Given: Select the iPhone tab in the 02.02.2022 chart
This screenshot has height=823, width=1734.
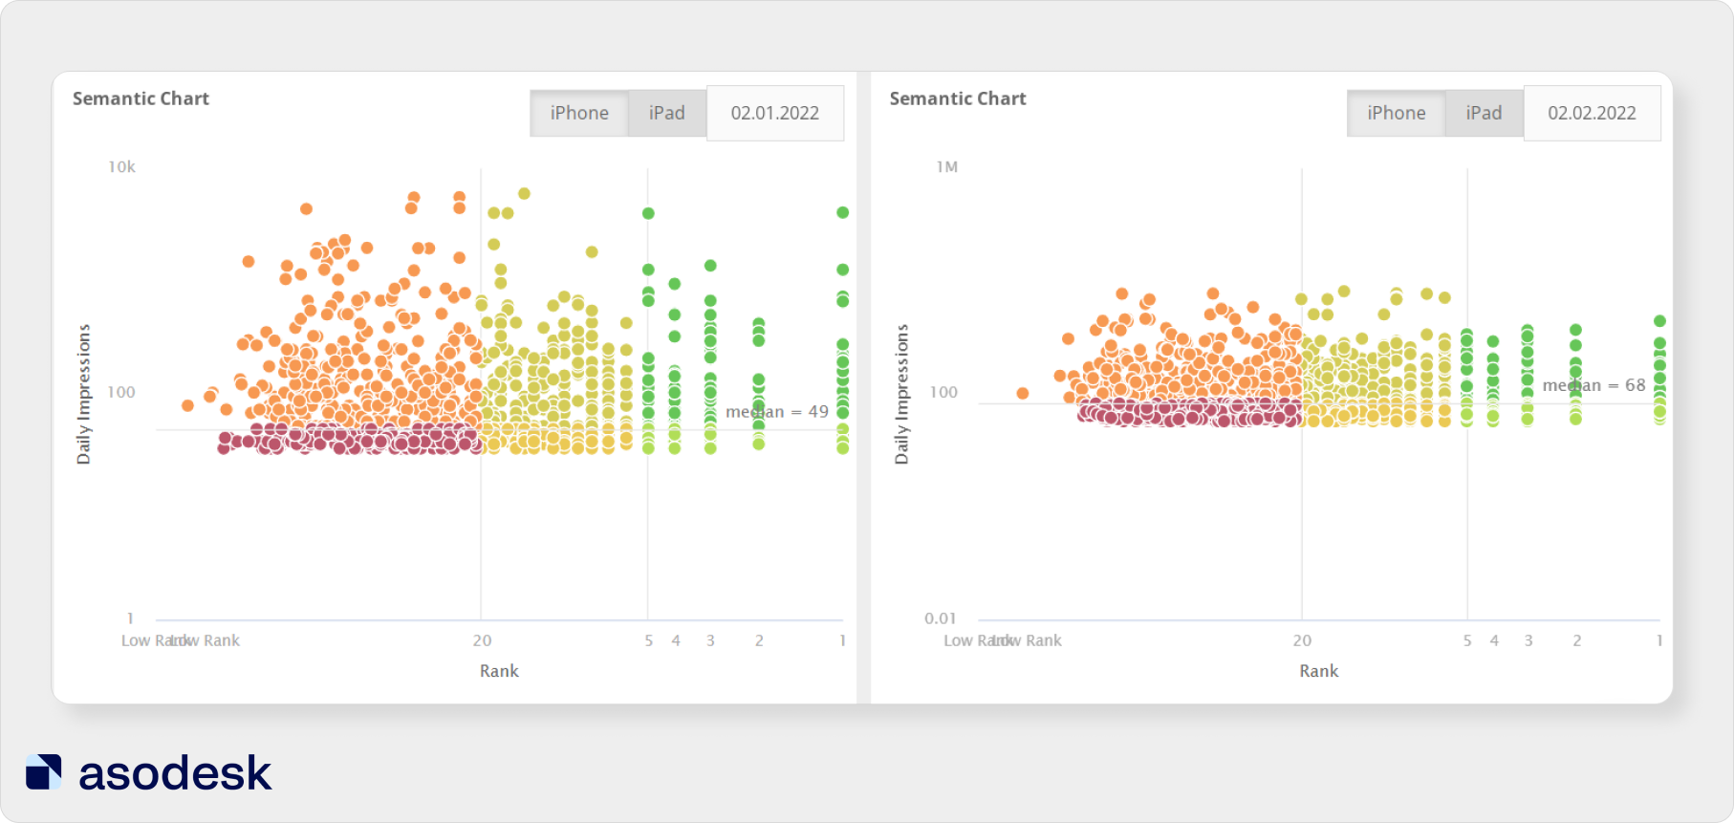Looking at the screenshot, I should coord(1397,113).
